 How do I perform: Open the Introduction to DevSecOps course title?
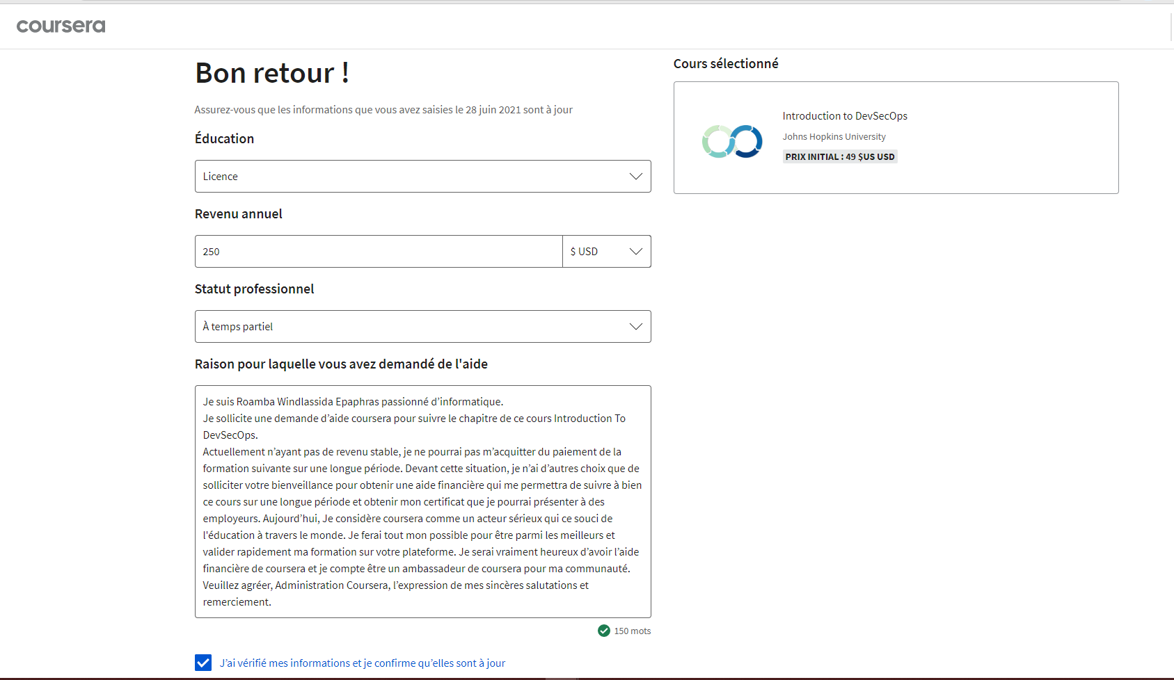coord(845,116)
